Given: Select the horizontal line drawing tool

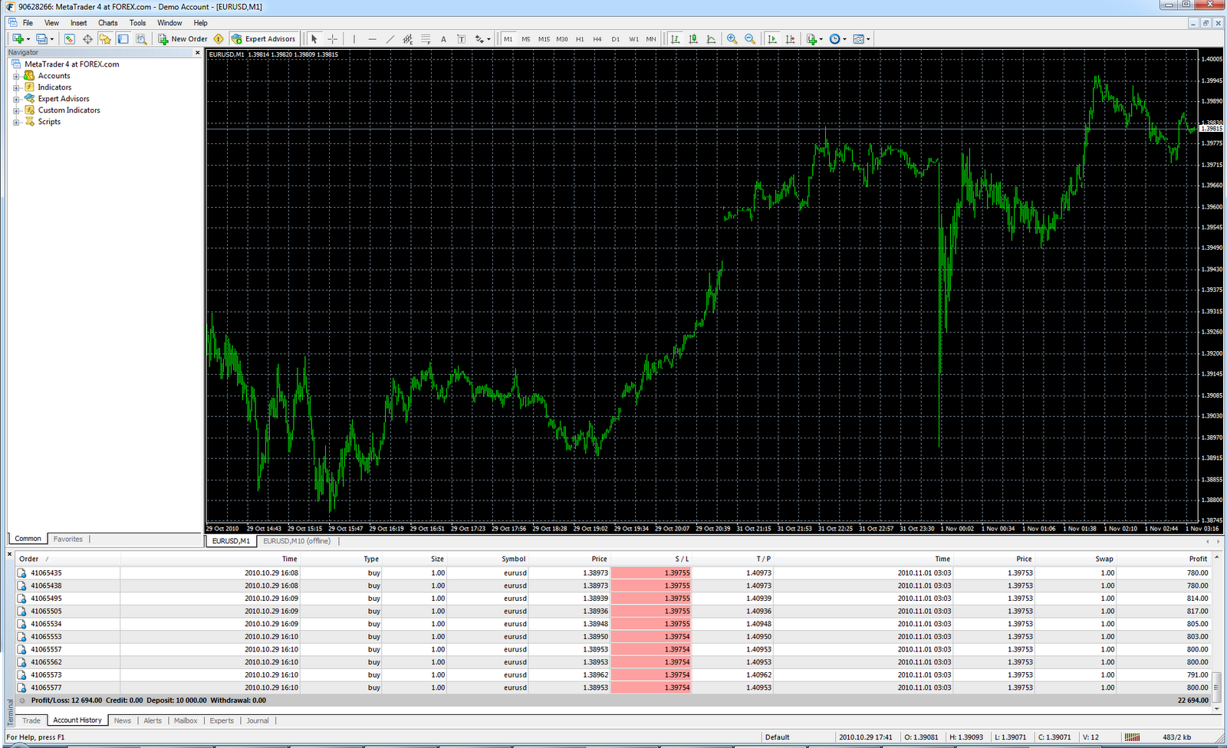Looking at the screenshot, I should pos(372,39).
